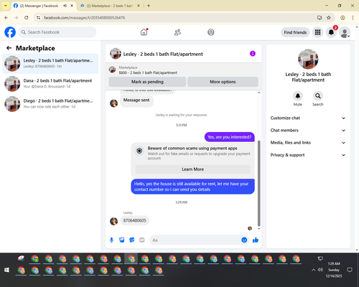
Task: Open the tab search dropdown arrow
Action: pyautogui.click(x=6, y=6)
